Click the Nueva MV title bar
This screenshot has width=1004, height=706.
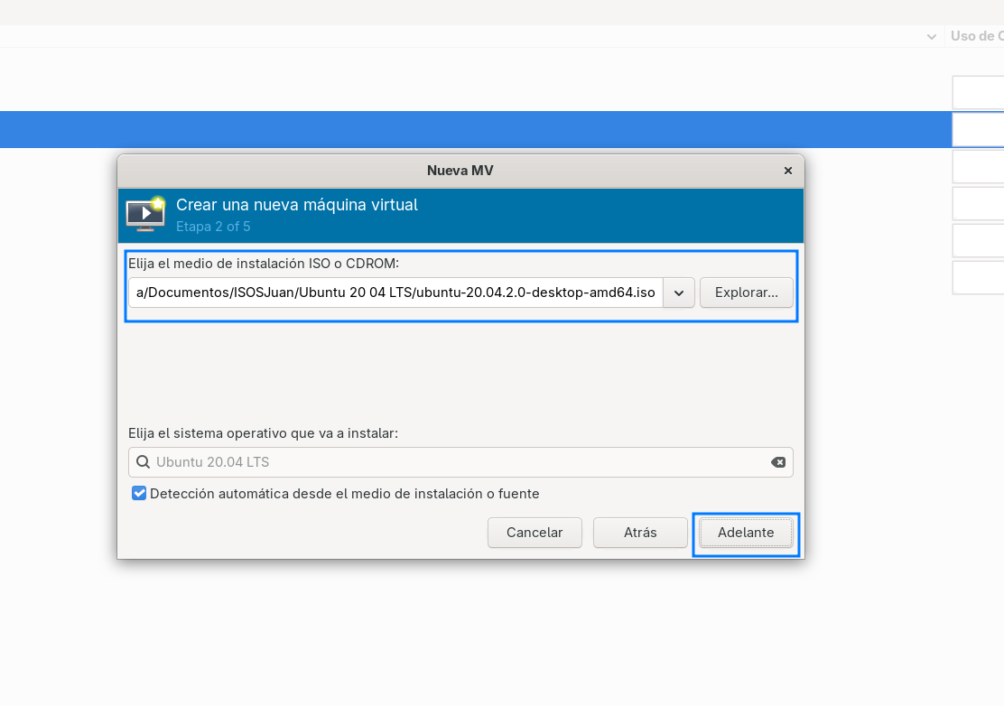tap(460, 171)
